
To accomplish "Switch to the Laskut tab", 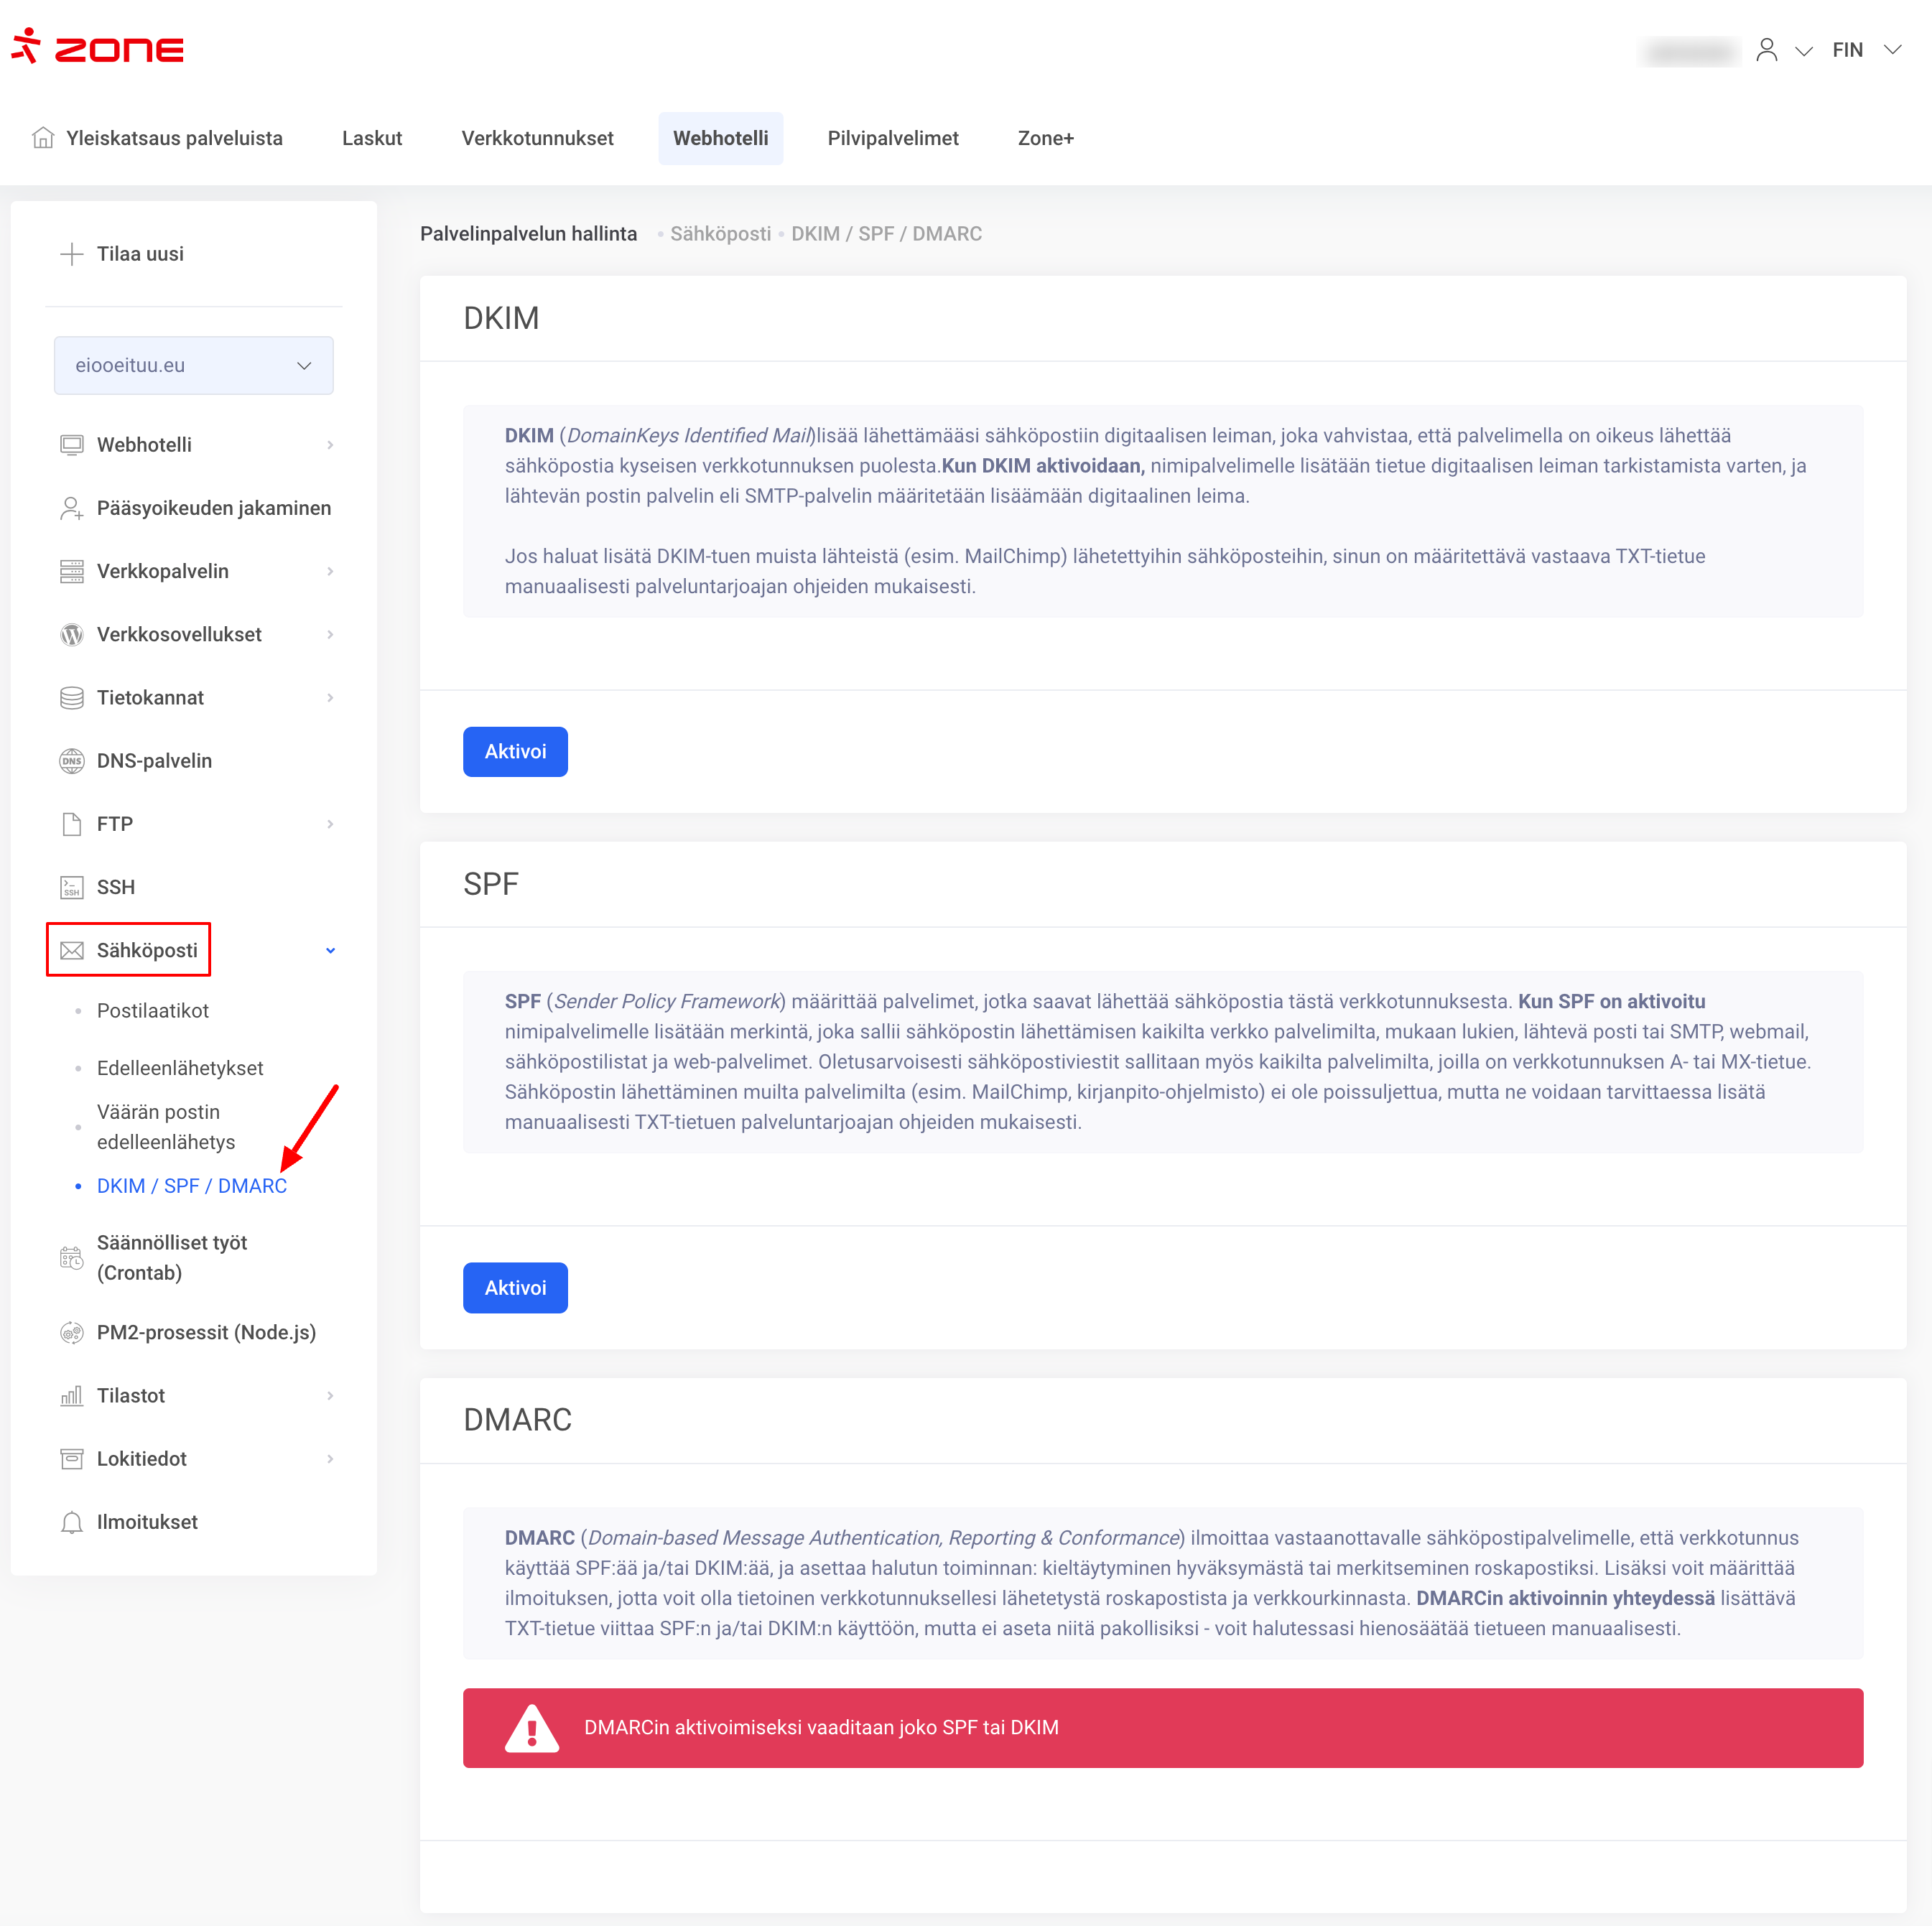I will [x=372, y=138].
